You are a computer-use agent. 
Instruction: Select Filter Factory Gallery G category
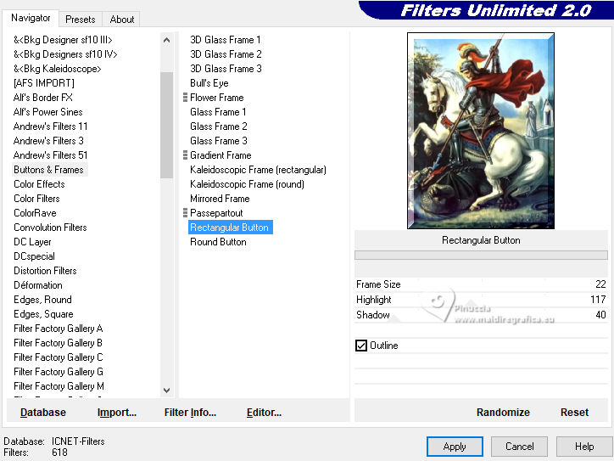point(59,372)
